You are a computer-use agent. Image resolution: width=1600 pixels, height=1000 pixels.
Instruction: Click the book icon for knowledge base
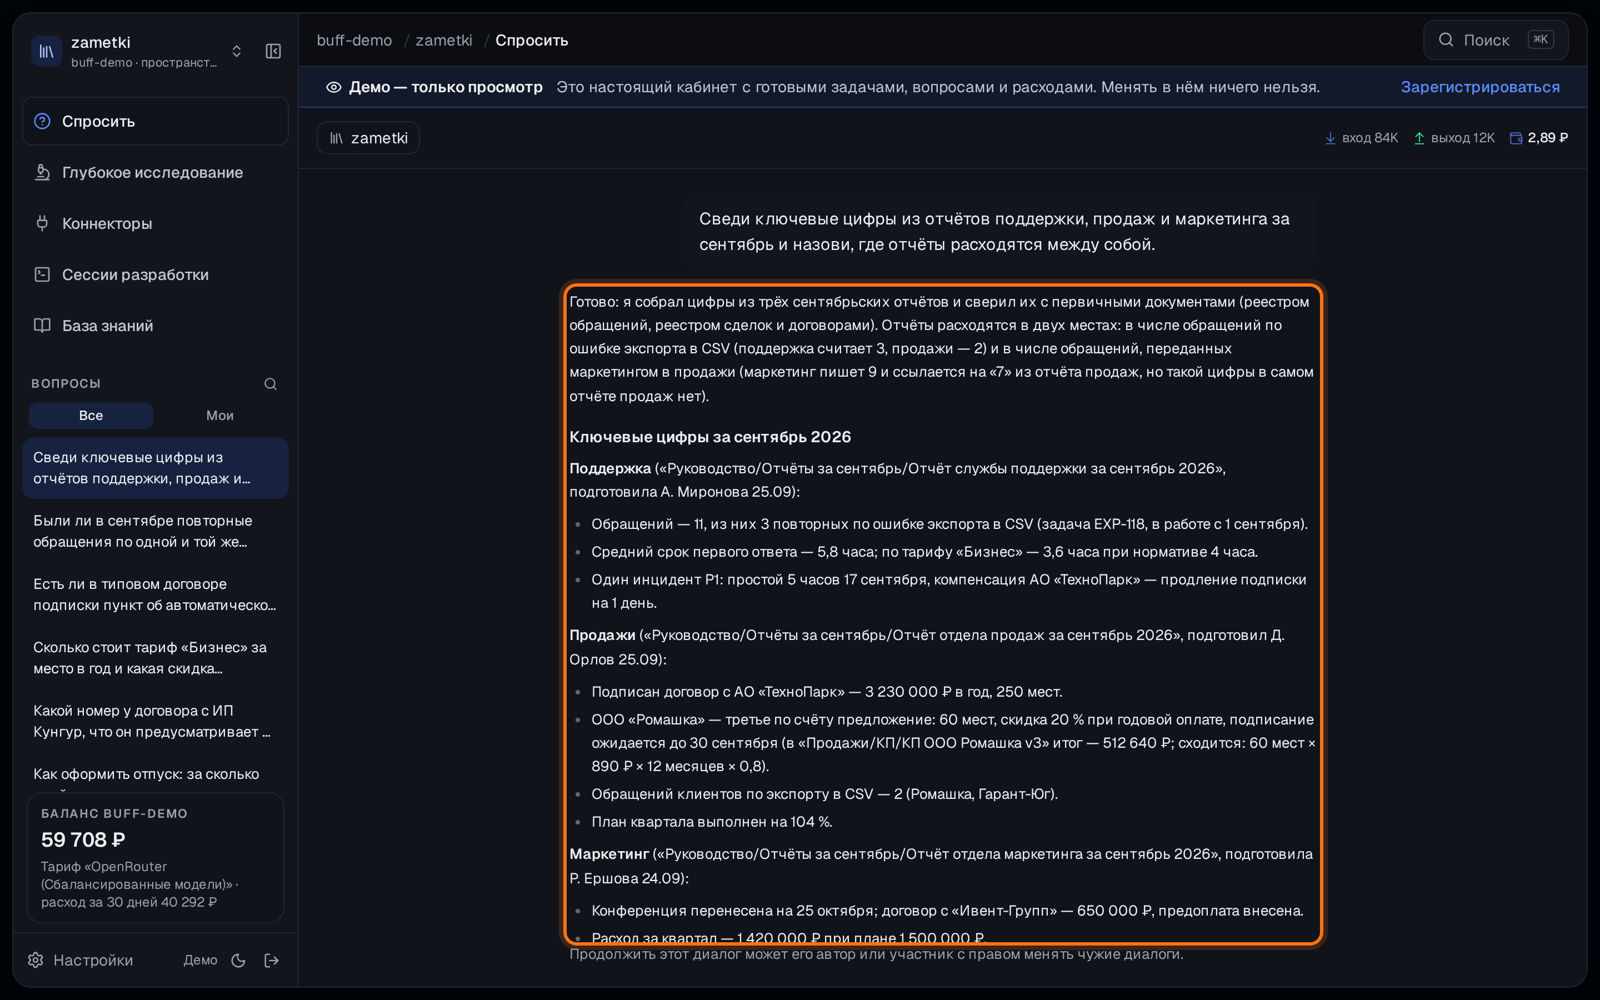coord(42,326)
